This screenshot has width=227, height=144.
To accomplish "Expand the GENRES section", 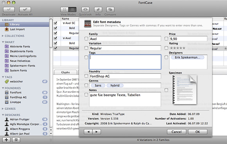I will (x=3, y=108).
